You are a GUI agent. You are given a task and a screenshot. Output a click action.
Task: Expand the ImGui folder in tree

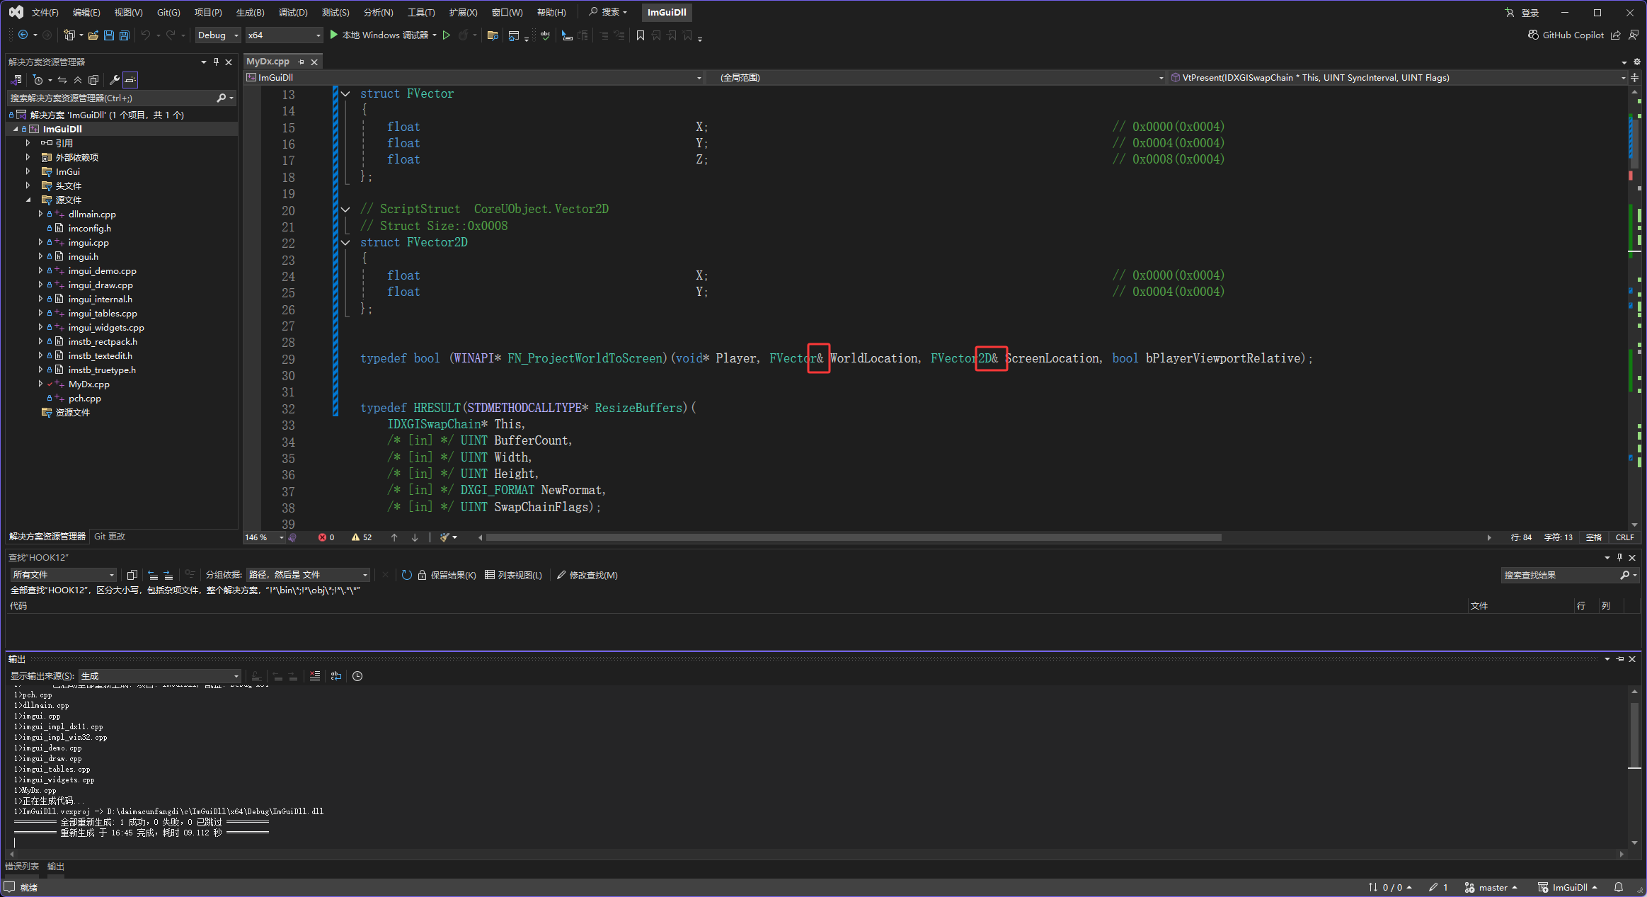tap(28, 171)
